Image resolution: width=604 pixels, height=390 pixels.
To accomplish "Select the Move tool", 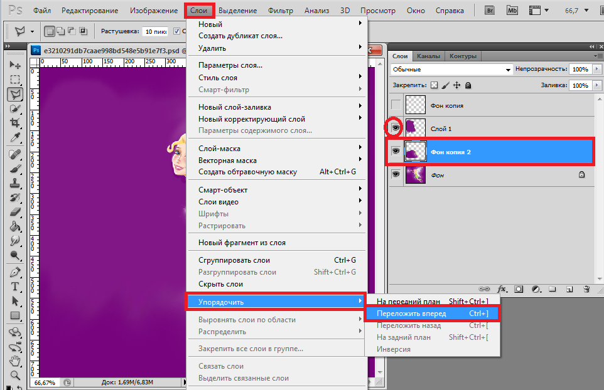I will click(15, 65).
